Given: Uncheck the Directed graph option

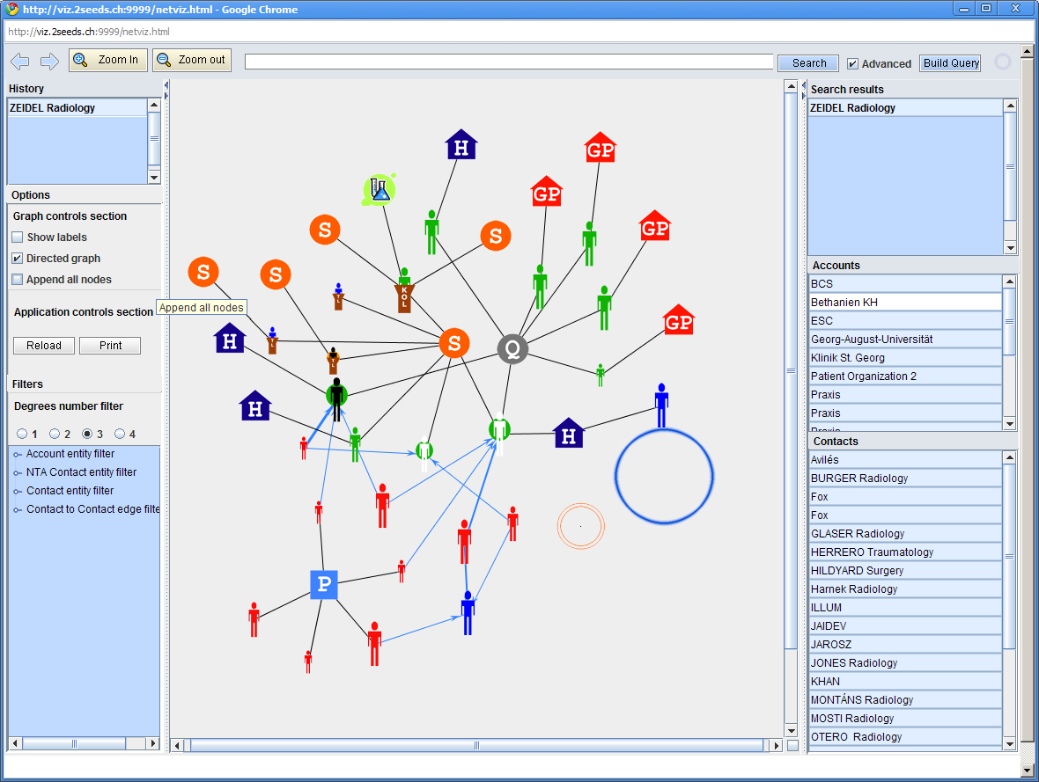Looking at the screenshot, I should [x=18, y=259].
